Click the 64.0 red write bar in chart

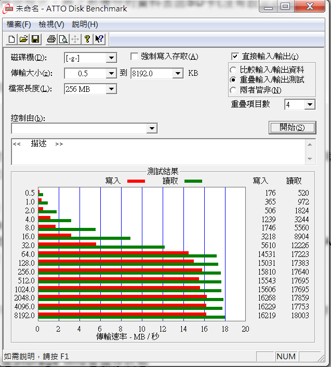pos(113,253)
